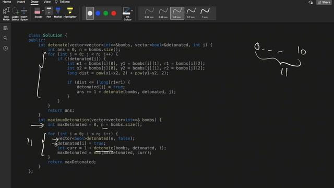The width and height of the screenshot is (334, 188).
Task: Open the comments icon beside Share
Action: click(311, 2)
